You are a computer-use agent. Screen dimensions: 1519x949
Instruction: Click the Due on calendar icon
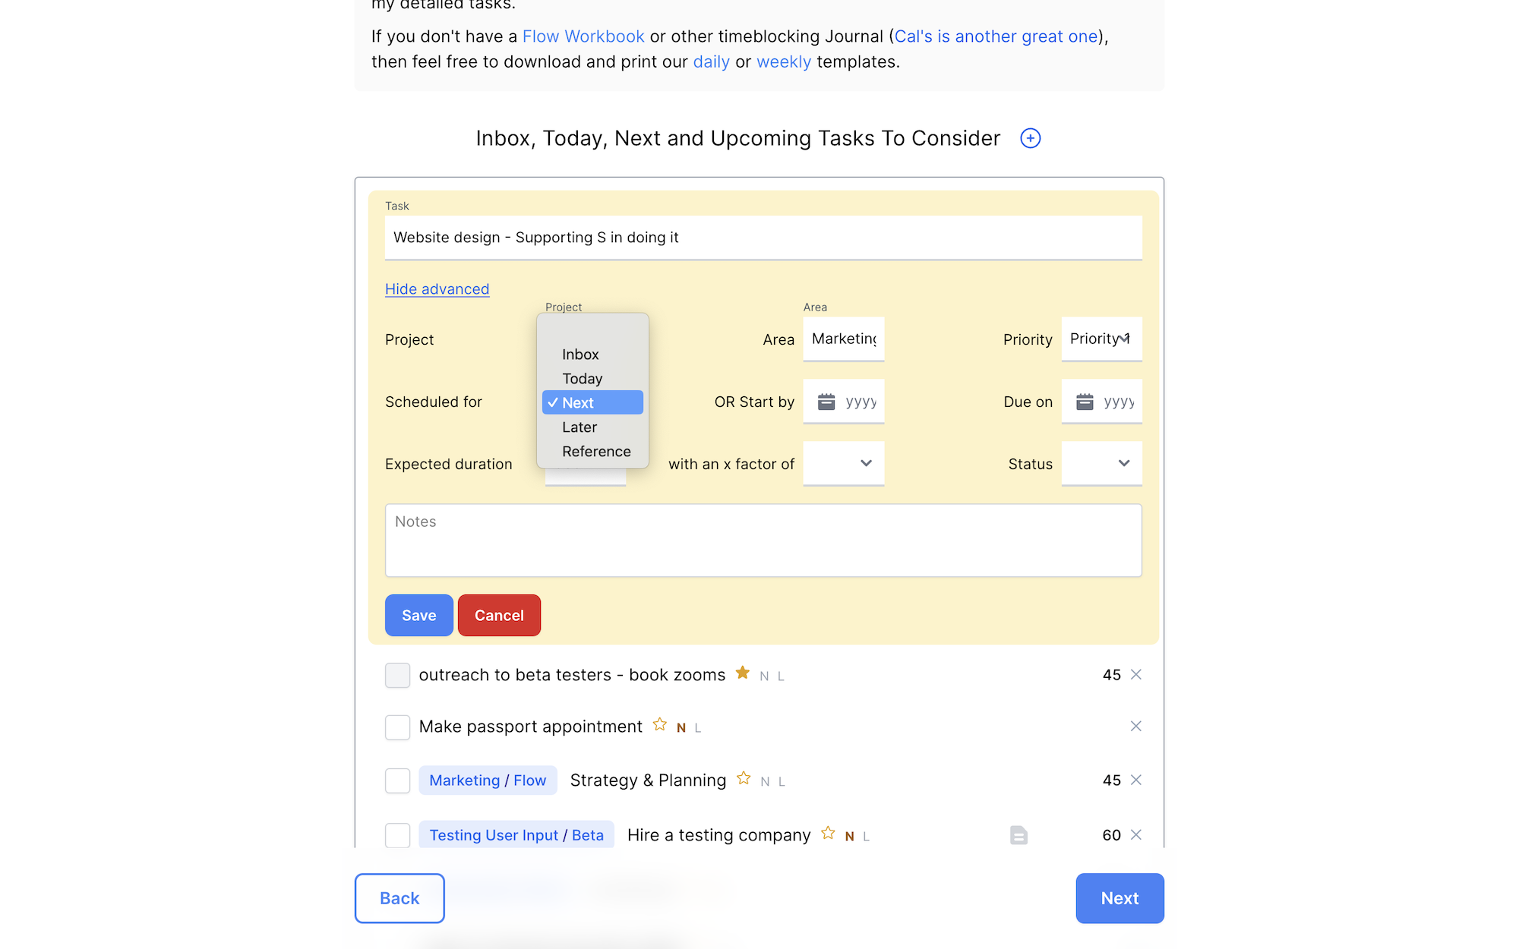[1085, 402]
